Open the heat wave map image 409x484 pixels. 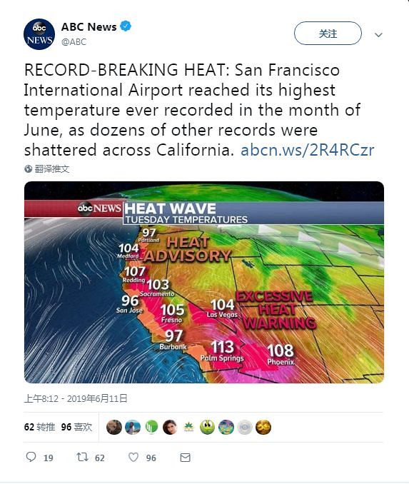pos(204,283)
